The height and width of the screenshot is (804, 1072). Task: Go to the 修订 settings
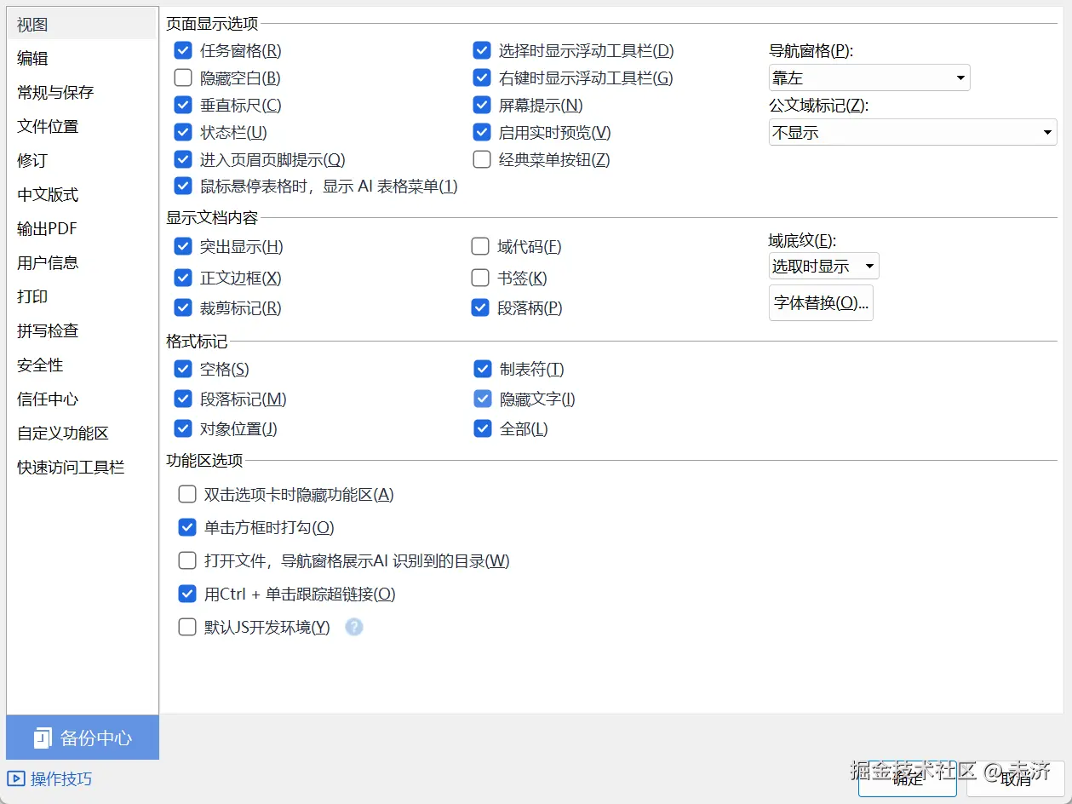[x=82, y=160]
